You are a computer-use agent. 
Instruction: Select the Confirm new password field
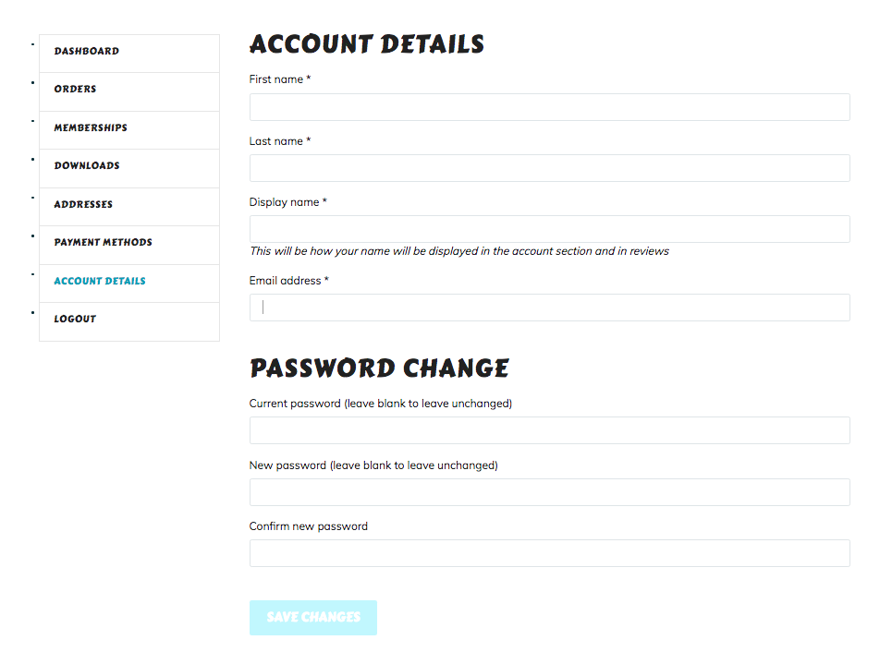click(x=549, y=553)
